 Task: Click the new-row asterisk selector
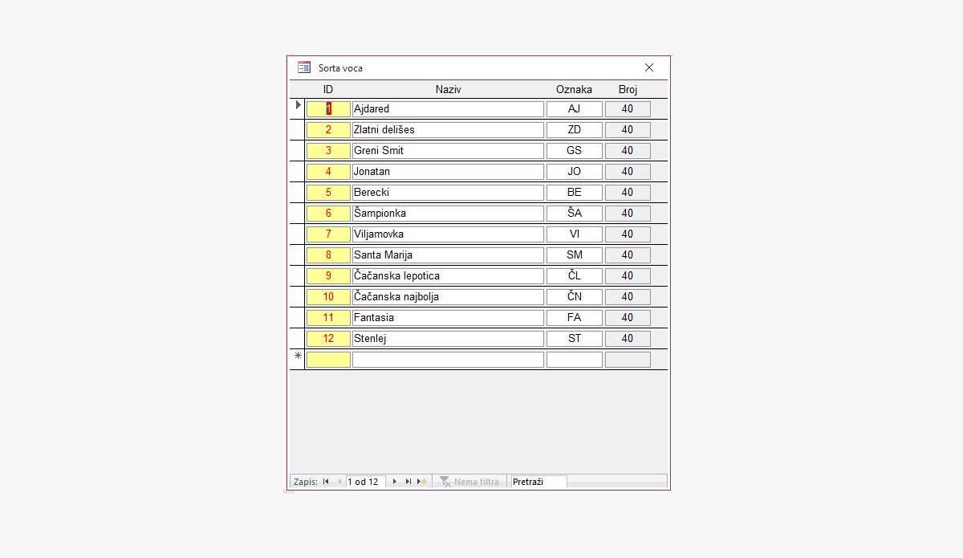click(298, 359)
